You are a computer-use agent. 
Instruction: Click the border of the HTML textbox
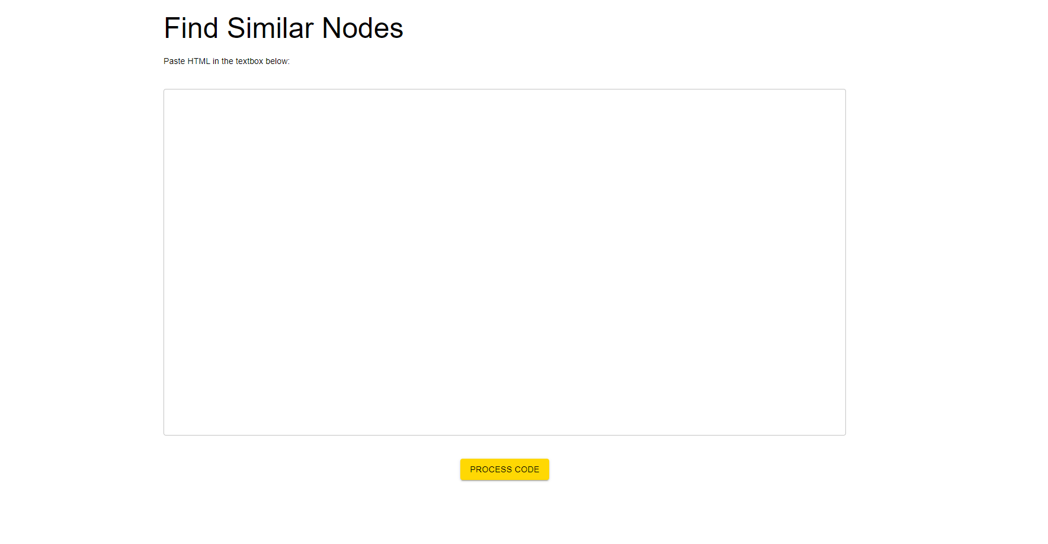tap(164, 261)
